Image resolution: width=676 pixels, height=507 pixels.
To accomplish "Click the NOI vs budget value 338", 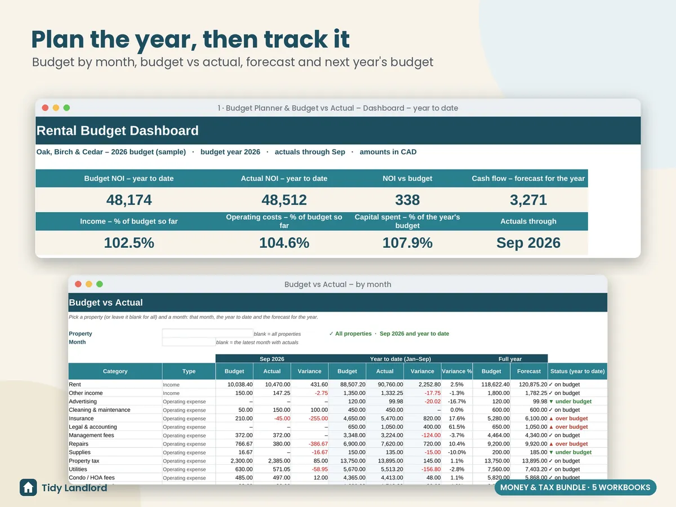I will tap(407, 200).
